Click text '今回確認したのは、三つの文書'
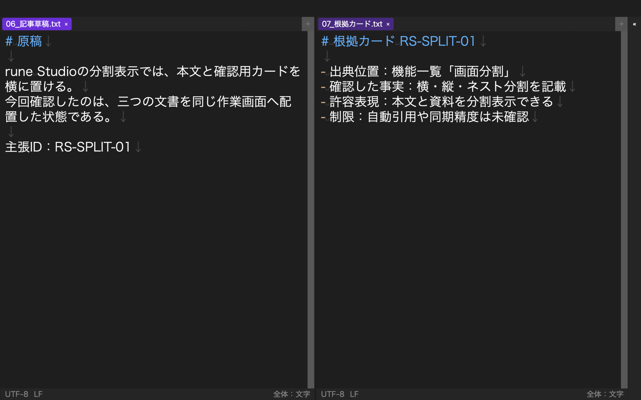 pos(92,101)
